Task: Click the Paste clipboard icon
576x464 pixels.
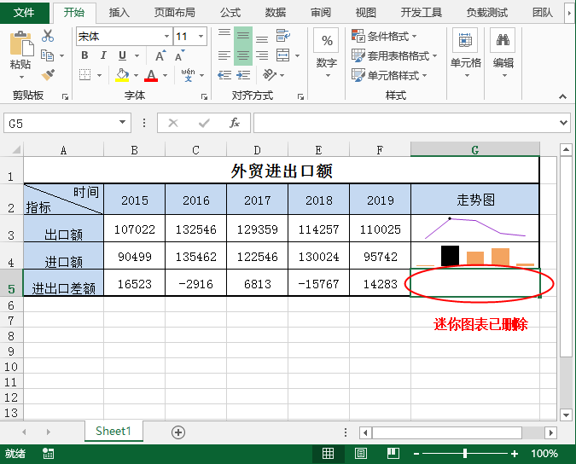Action: coord(20,51)
